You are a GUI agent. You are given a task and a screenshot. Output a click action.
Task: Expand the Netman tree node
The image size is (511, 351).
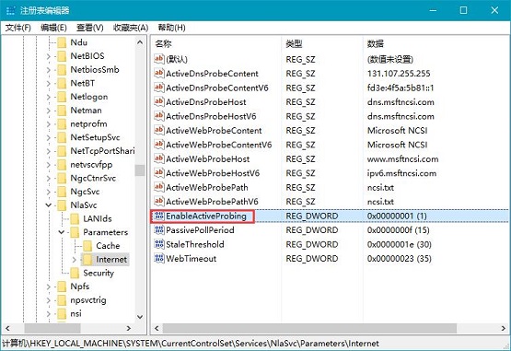(49, 111)
